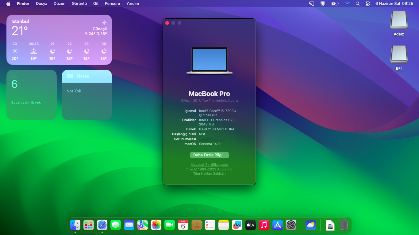Open Photos app in Dock
Viewport: 419px width, 235px height.
point(156,225)
